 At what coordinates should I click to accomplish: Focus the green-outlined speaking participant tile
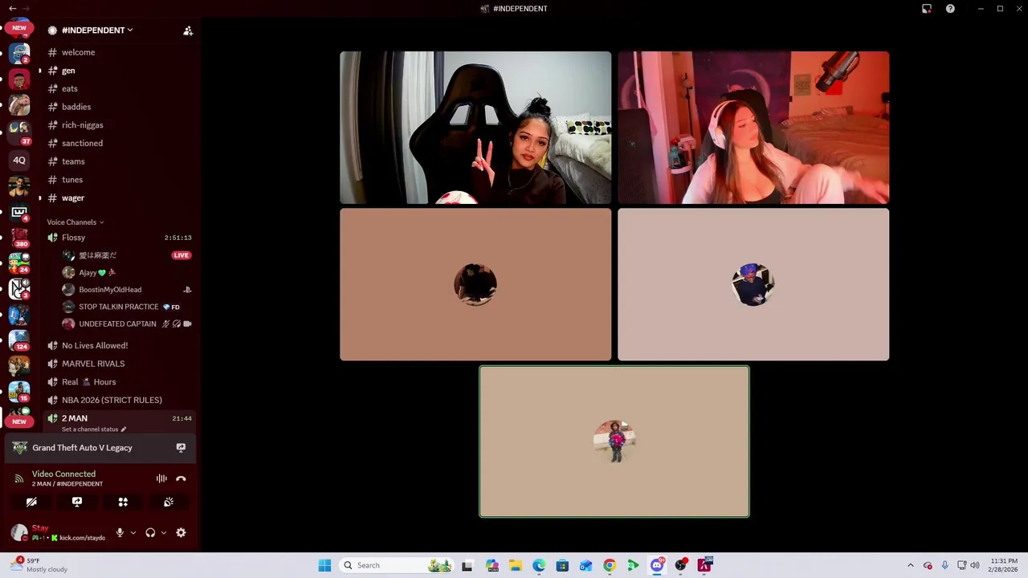[x=614, y=442]
